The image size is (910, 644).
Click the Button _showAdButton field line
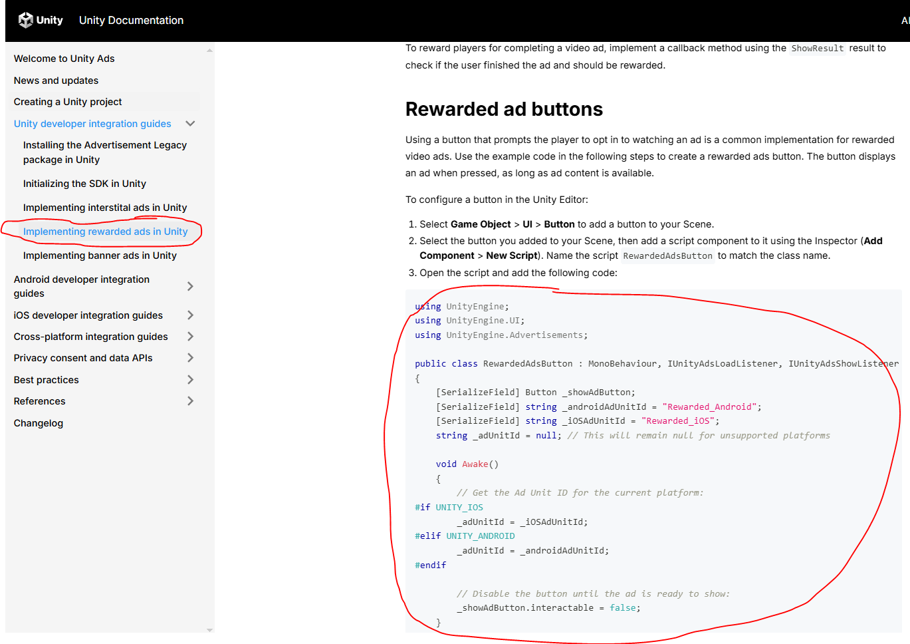[x=536, y=393]
